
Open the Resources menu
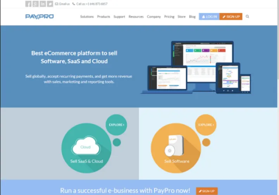136,17
